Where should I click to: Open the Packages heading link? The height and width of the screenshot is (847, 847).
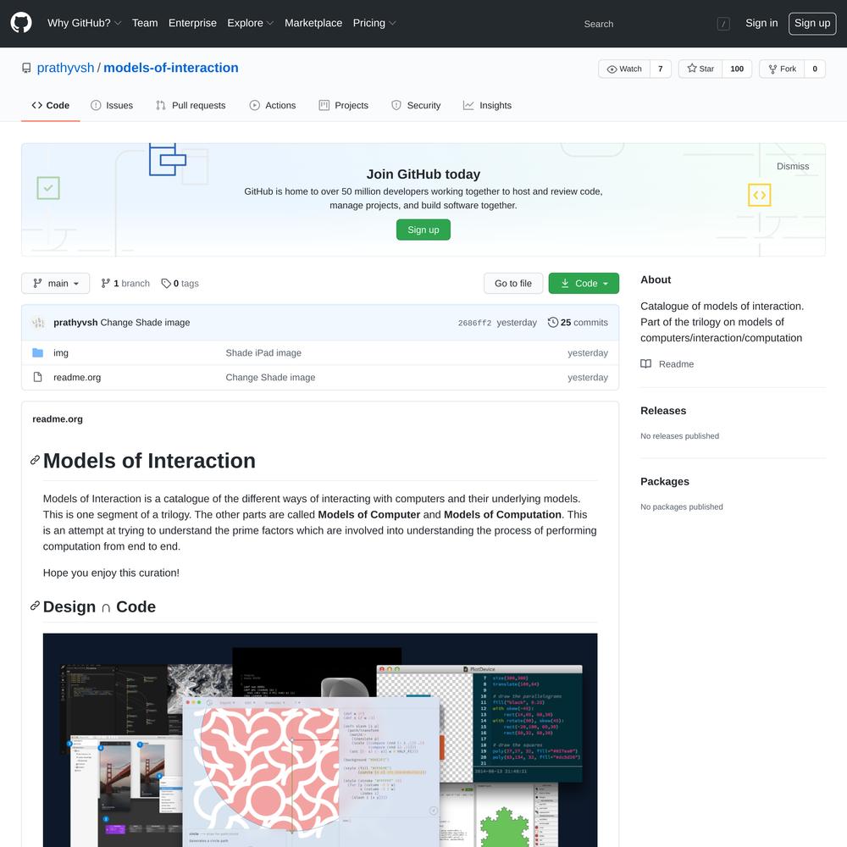[x=665, y=481]
